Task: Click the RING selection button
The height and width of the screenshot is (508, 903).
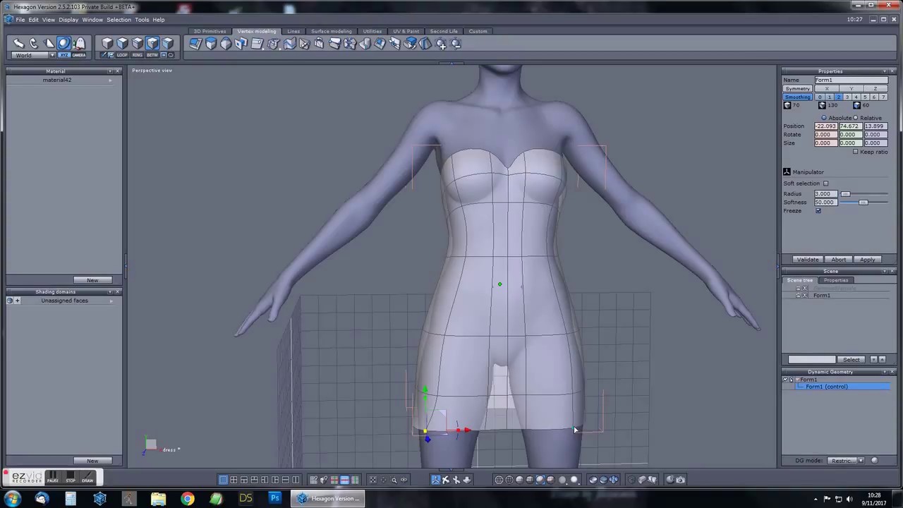Action: pos(137,55)
